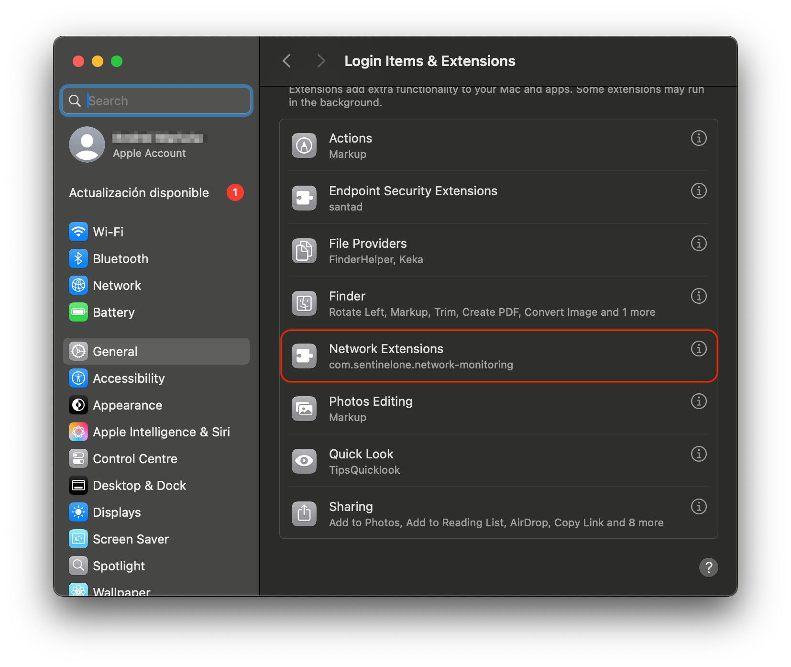Open Battery settings
This screenshot has width=791, height=667.
coord(113,312)
